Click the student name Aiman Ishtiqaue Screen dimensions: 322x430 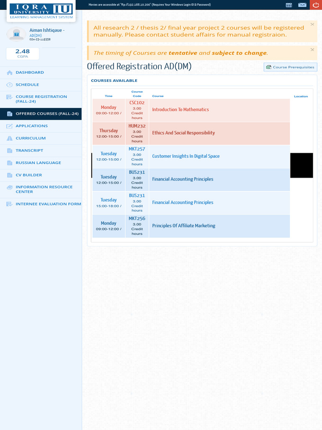tap(47, 30)
